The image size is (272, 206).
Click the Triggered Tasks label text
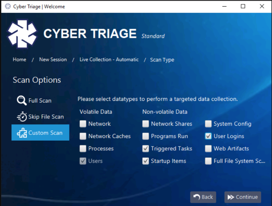click(x=171, y=149)
